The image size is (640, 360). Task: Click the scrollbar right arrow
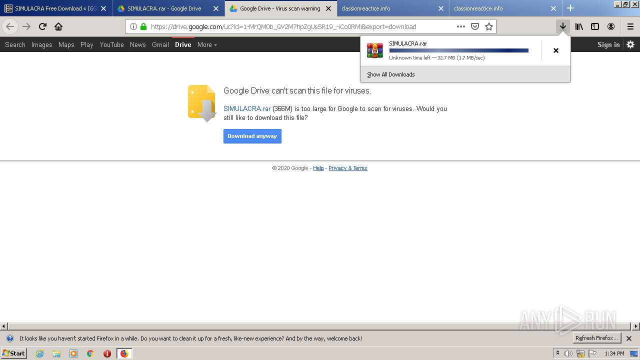pos(636,326)
